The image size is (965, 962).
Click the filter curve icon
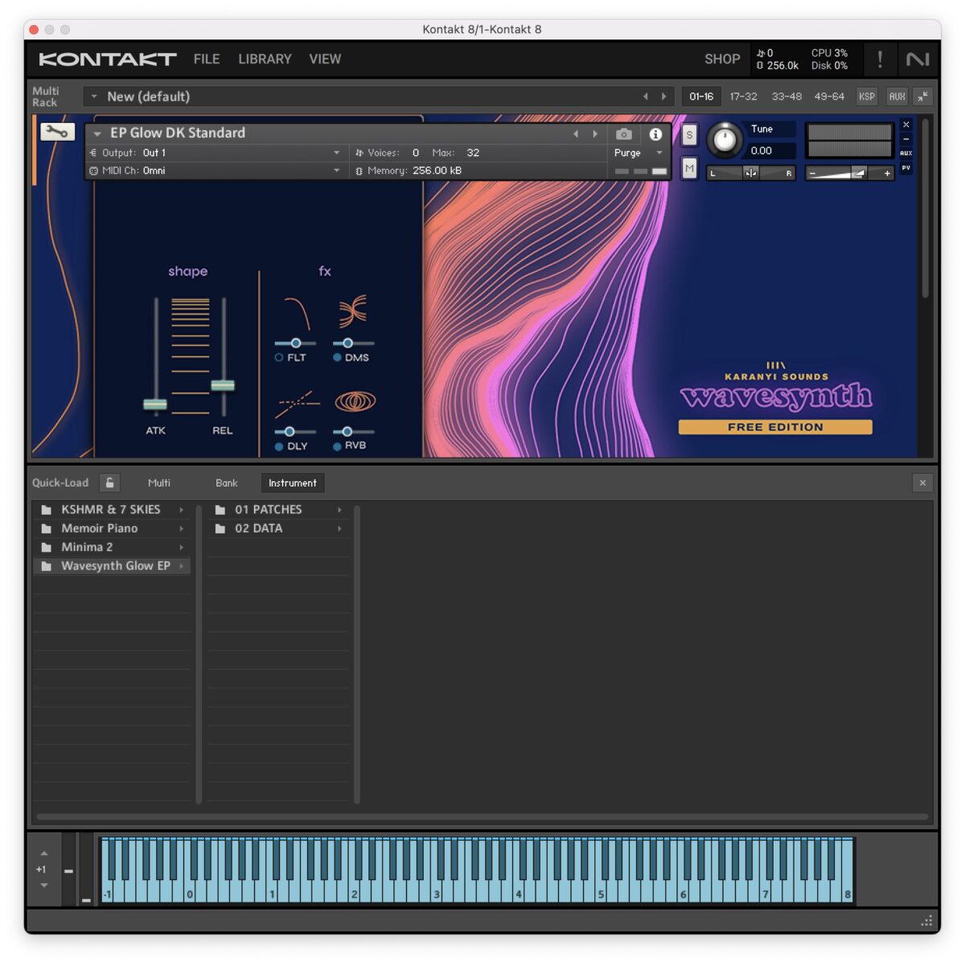[297, 313]
